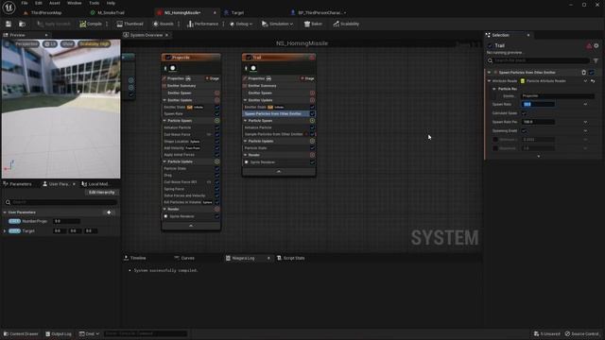Toggle Initialize Particle checkbox in Projectile emitter
This screenshot has width=605, height=340.
[216, 127]
